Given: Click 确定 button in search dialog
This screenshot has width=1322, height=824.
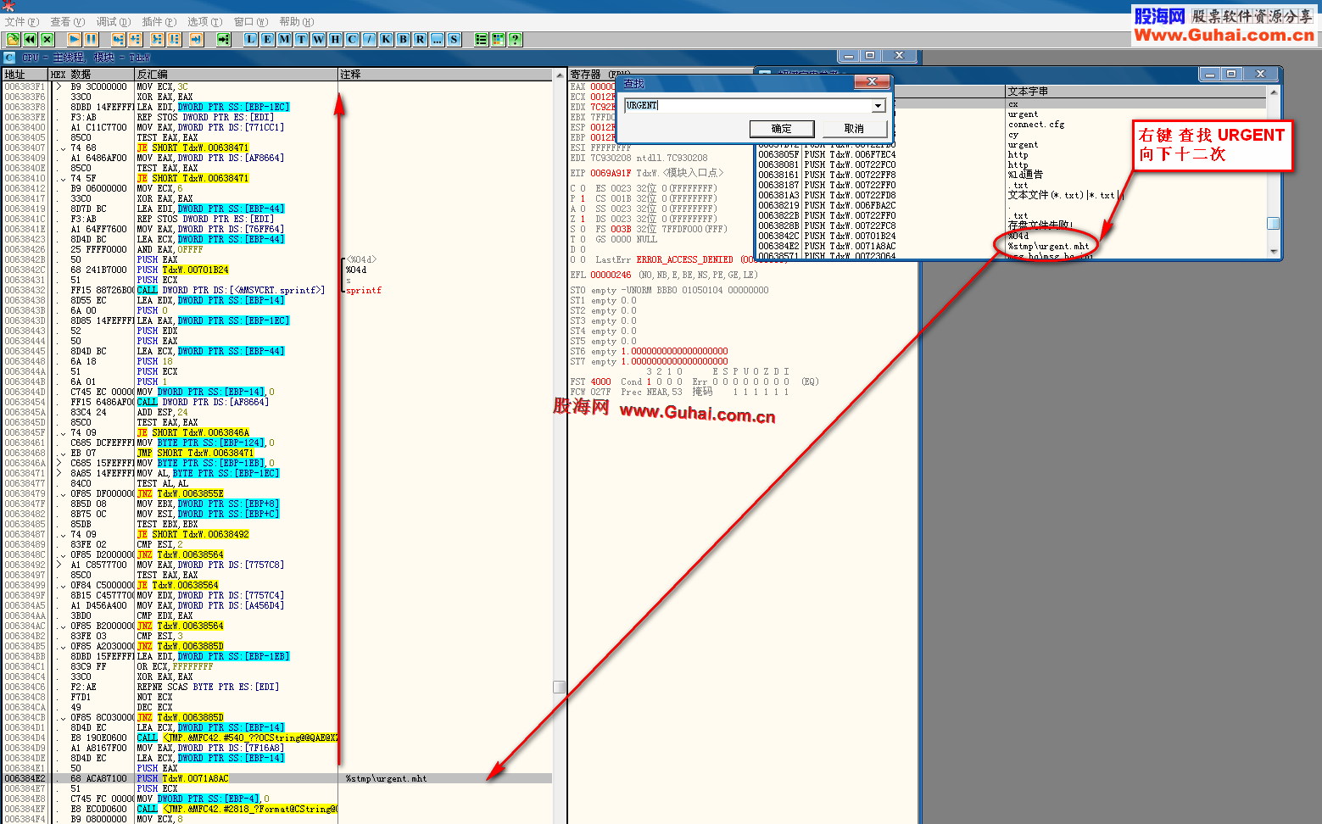Looking at the screenshot, I should pyautogui.click(x=782, y=129).
